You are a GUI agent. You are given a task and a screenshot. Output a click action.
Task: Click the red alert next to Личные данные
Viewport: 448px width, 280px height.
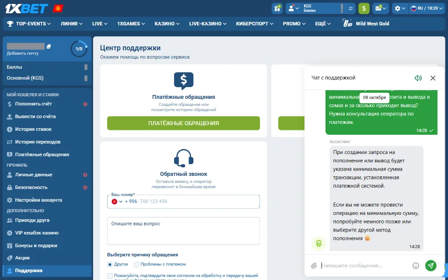[x=85, y=175]
